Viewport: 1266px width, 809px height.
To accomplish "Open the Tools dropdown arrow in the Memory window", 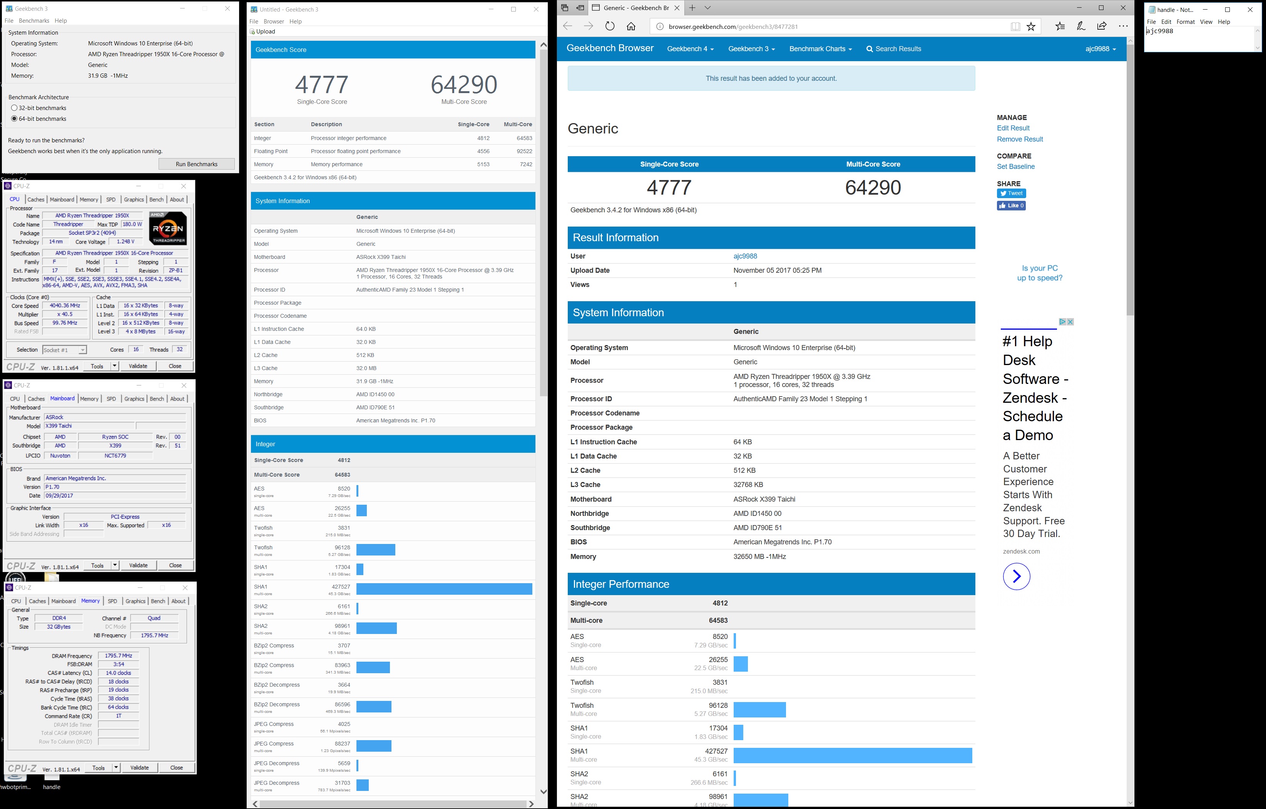I will click(116, 767).
